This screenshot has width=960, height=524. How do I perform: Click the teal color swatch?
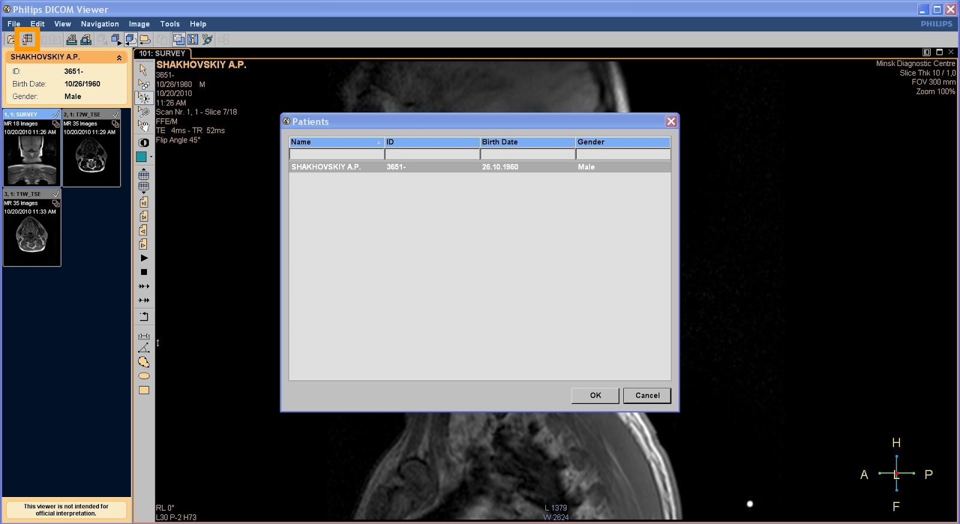[141, 157]
